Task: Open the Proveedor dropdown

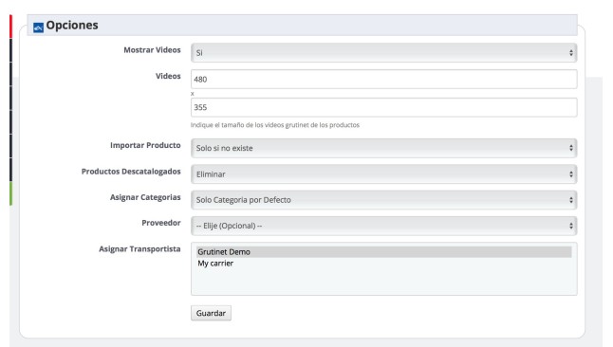Action: pyautogui.click(x=384, y=226)
